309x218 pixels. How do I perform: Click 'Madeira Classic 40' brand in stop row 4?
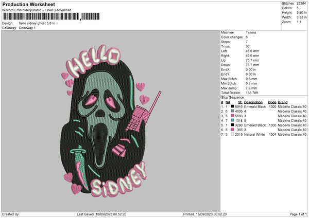tap(292, 121)
